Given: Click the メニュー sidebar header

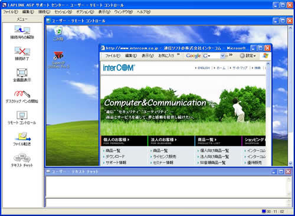Looking at the screenshot, I should 22,19.
